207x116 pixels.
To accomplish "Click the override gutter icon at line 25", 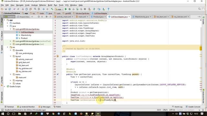I will click(x=58, y=74).
